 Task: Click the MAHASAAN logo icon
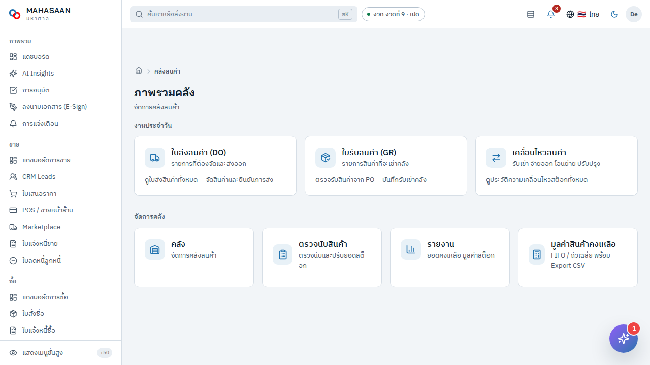click(15, 14)
